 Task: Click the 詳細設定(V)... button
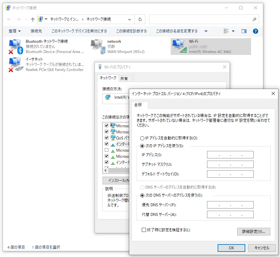pos(253,232)
